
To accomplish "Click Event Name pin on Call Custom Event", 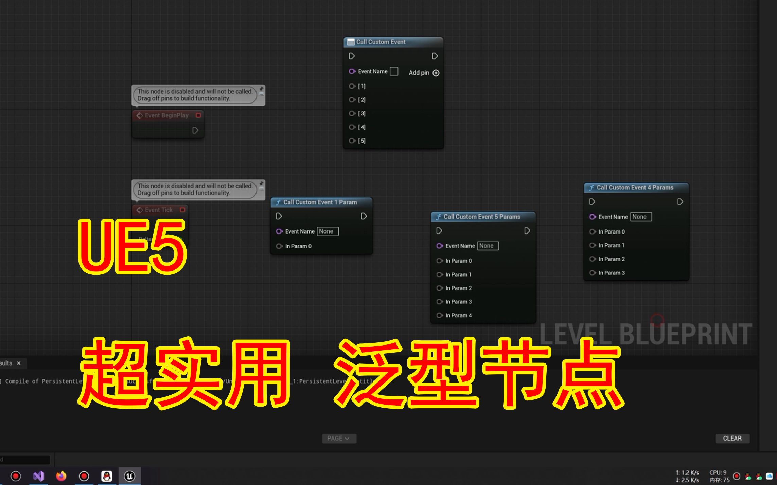I will point(352,71).
